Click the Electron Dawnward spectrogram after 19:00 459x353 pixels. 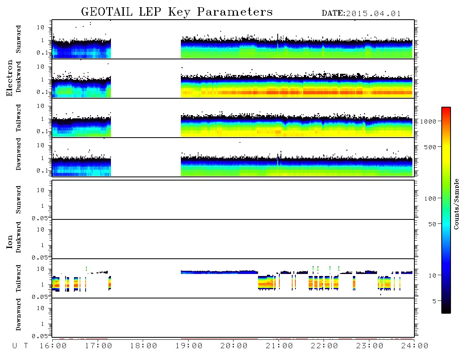pos(297,166)
